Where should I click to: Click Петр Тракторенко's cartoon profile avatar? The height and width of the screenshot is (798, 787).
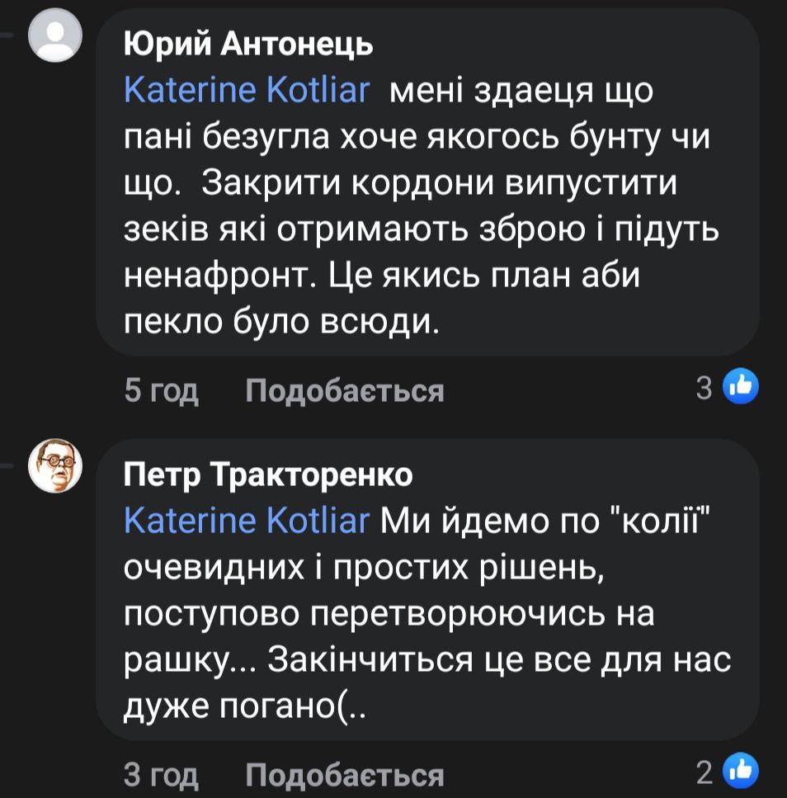click(55, 465)
